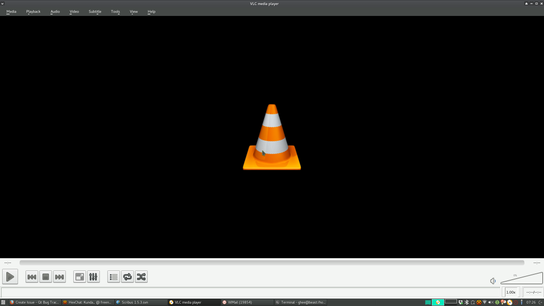Toggle loop repeat mode
The width and height of the screenshot is (544, 306).
127,277
